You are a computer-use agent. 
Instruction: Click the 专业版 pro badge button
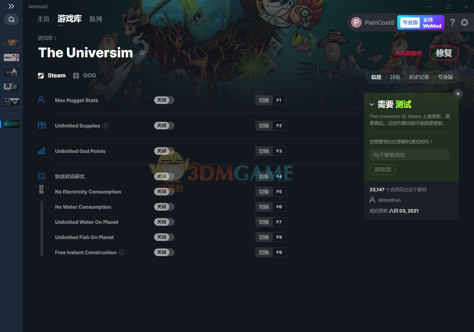click(x=410, y=22)
